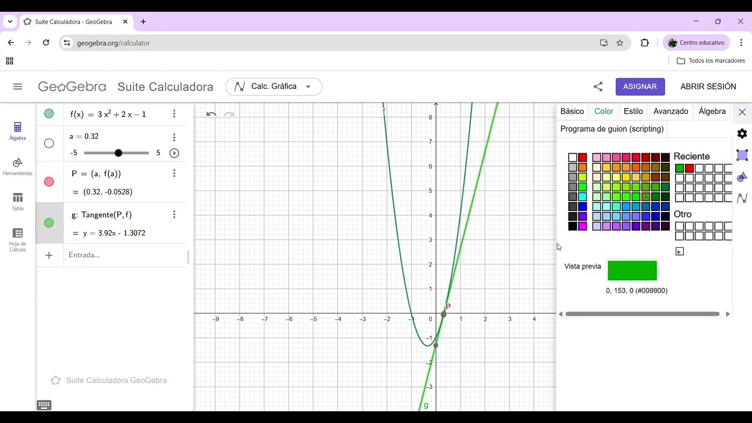Open the virtual keyboard icon
752x423 pixels.
click(44, 405)
